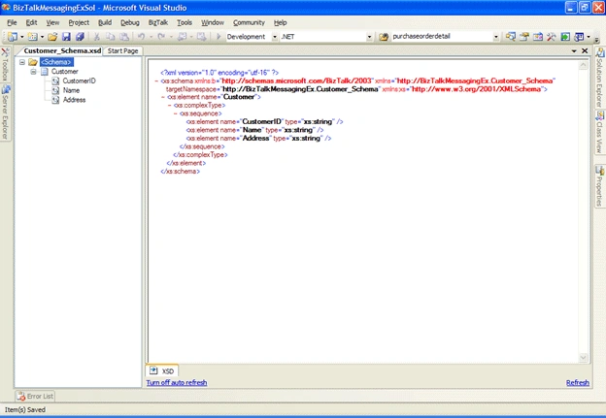Click the XSD view tab
The image size is (606, 418).
pos(162,370)
